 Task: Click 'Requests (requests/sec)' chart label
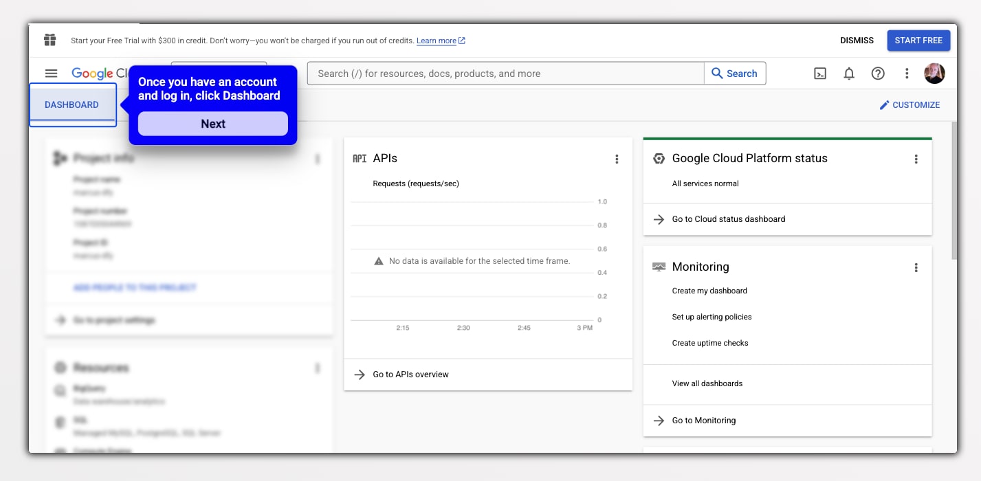[416, 183]
